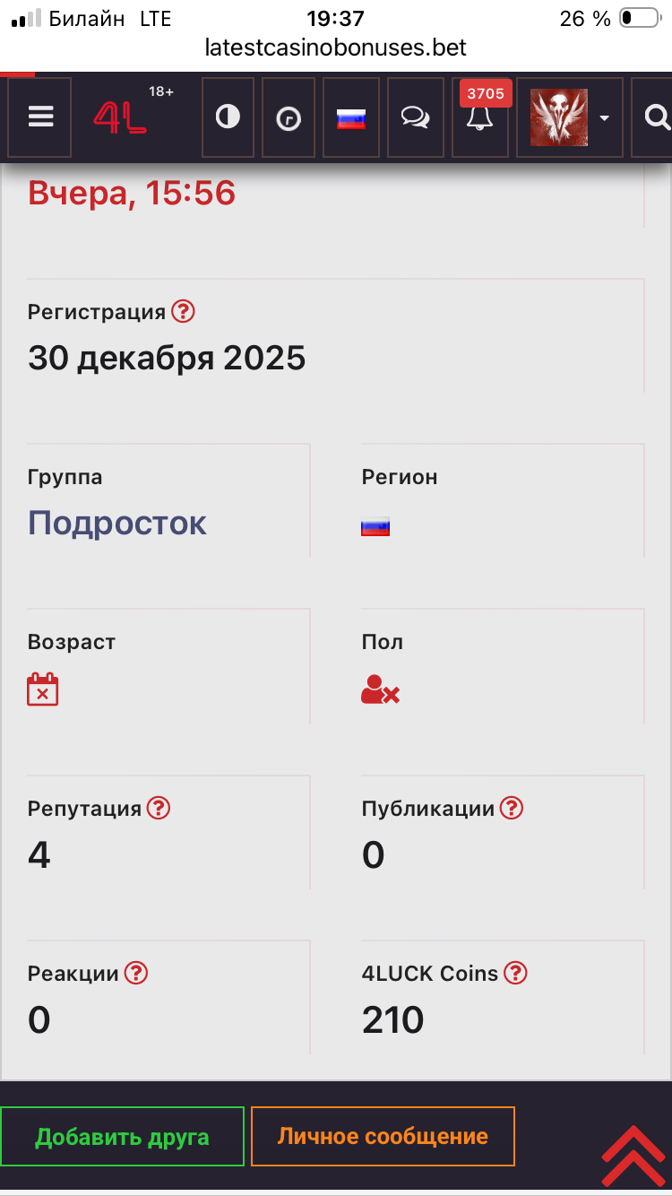
Task: Click help icon next to Публикации
Action: pyautogui.click(x=511, y=808)
